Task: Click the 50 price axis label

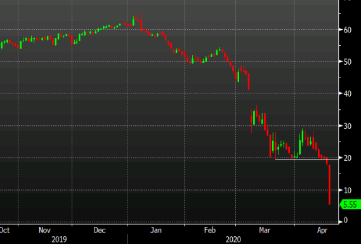Action: [348, 62]
